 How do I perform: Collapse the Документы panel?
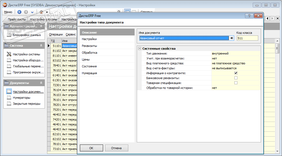[41, 83]
